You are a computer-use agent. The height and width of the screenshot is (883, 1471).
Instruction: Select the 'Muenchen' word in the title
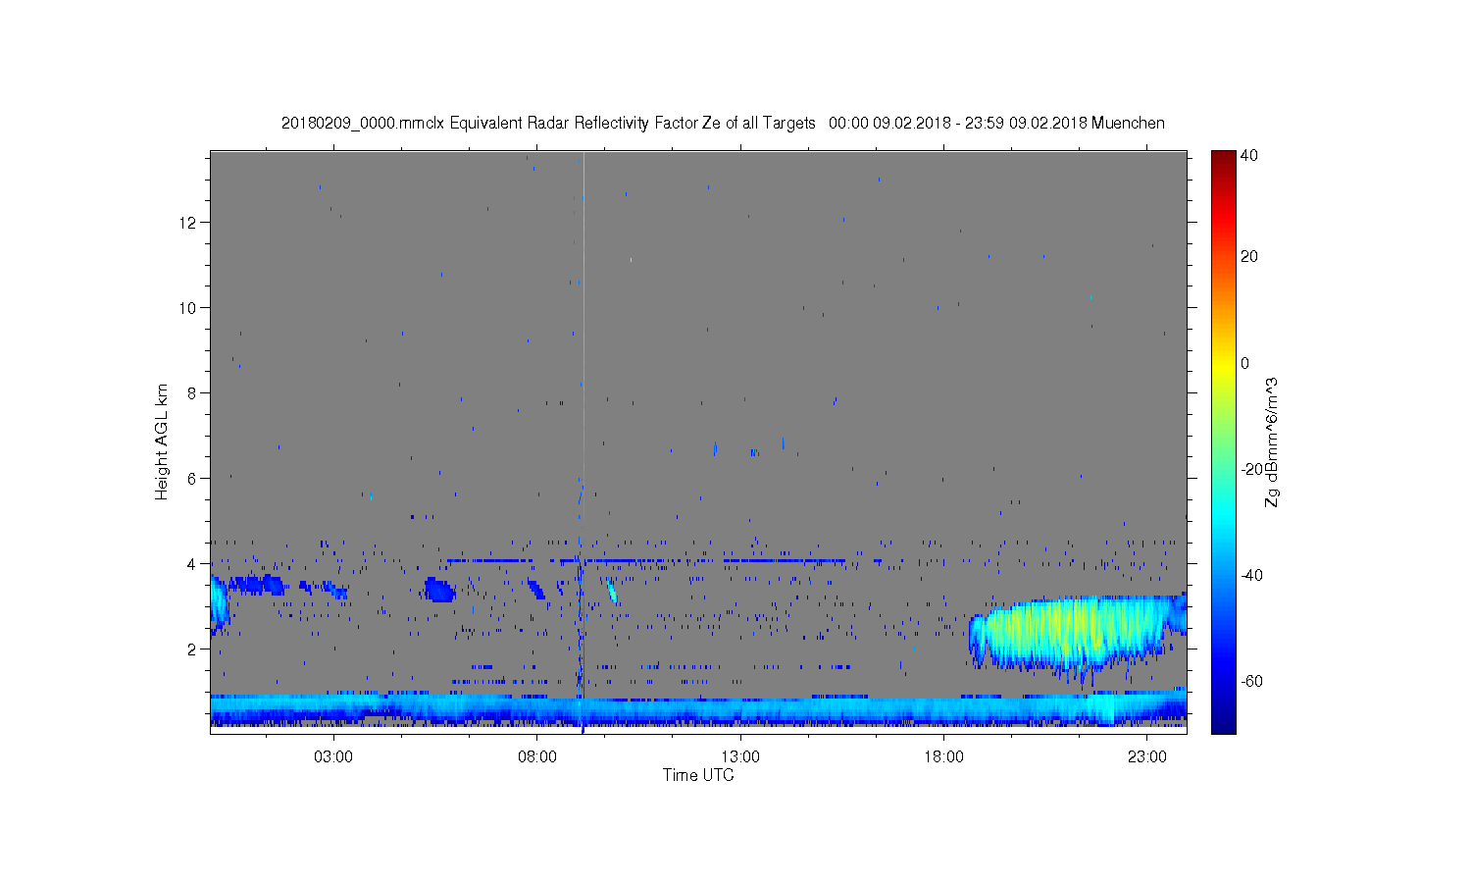(x=1128, y=123)
